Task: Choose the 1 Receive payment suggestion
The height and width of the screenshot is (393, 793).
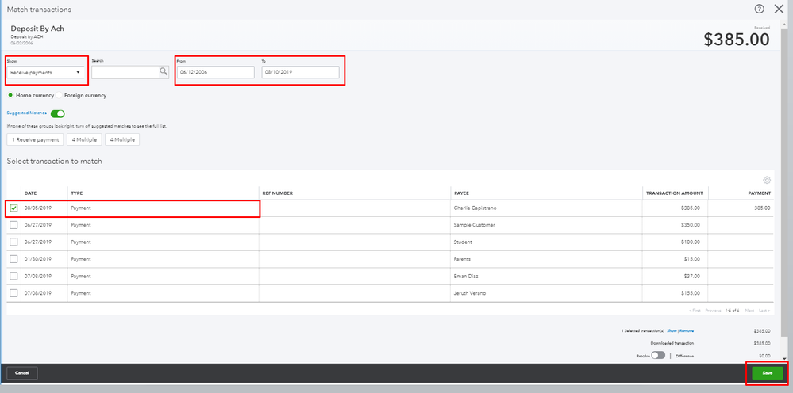Action: pyautogui.click(x=36, y=139)
